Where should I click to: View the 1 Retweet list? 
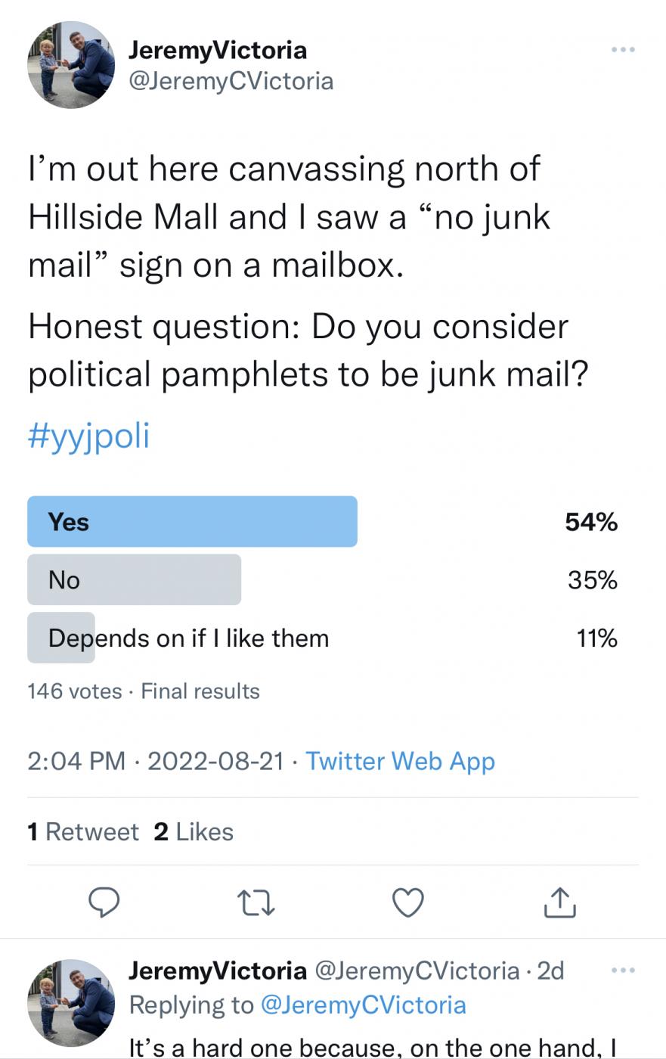[x=83, y=831]
